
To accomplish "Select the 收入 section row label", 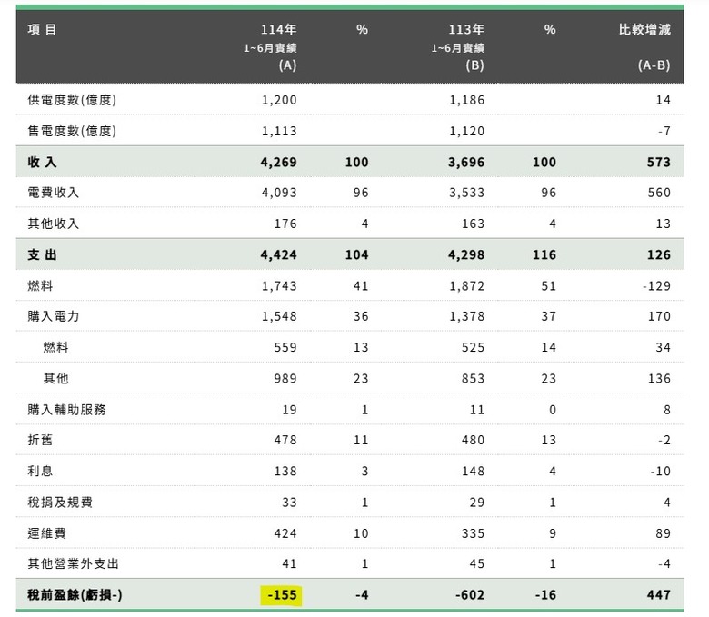I will tap(42, 163).
